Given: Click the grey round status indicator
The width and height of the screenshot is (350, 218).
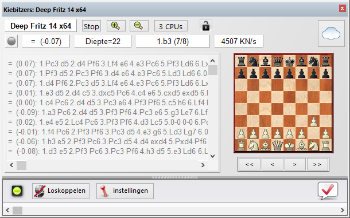Looking at the screenshot, I should (11, 41).
